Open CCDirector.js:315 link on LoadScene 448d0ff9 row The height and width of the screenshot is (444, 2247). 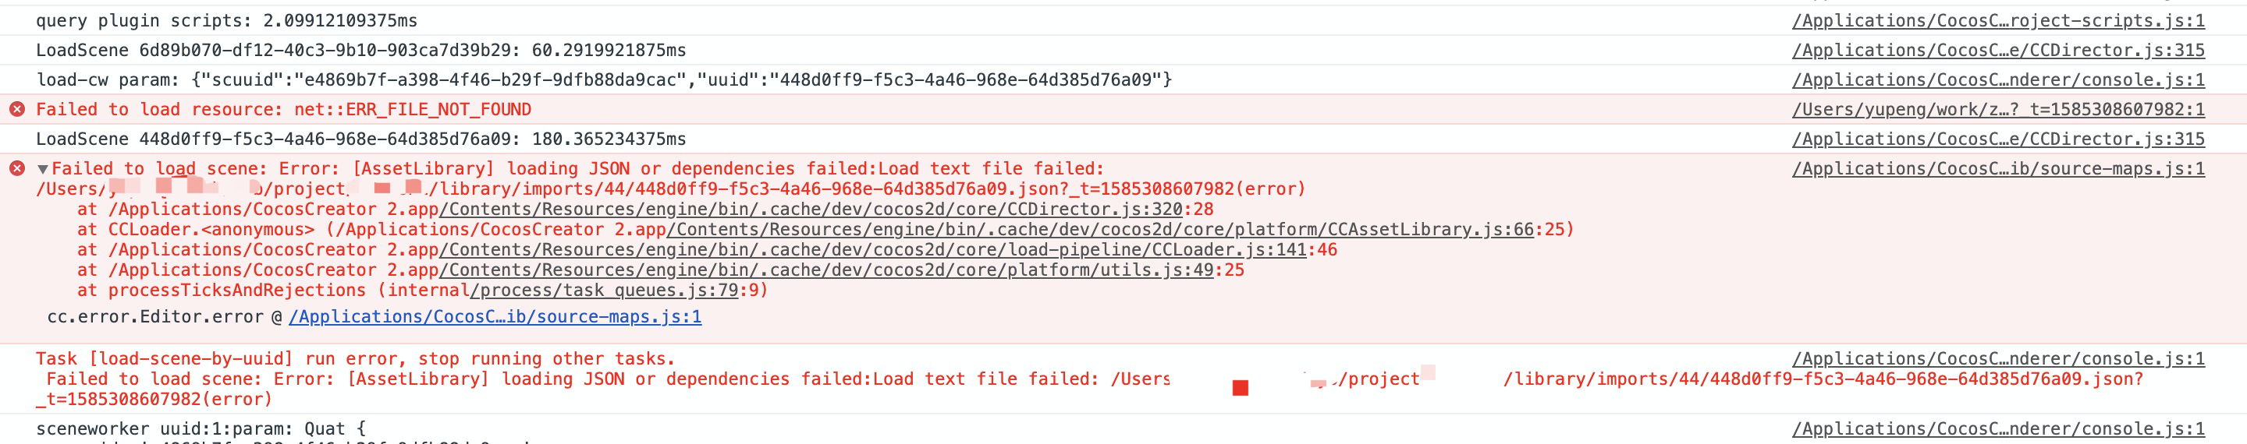coord(1997,139)
